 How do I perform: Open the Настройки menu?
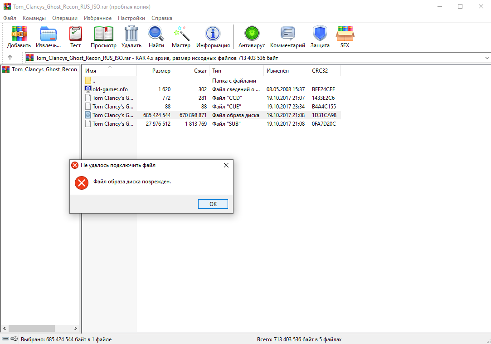pyautogui.click(x=131, y=18)
